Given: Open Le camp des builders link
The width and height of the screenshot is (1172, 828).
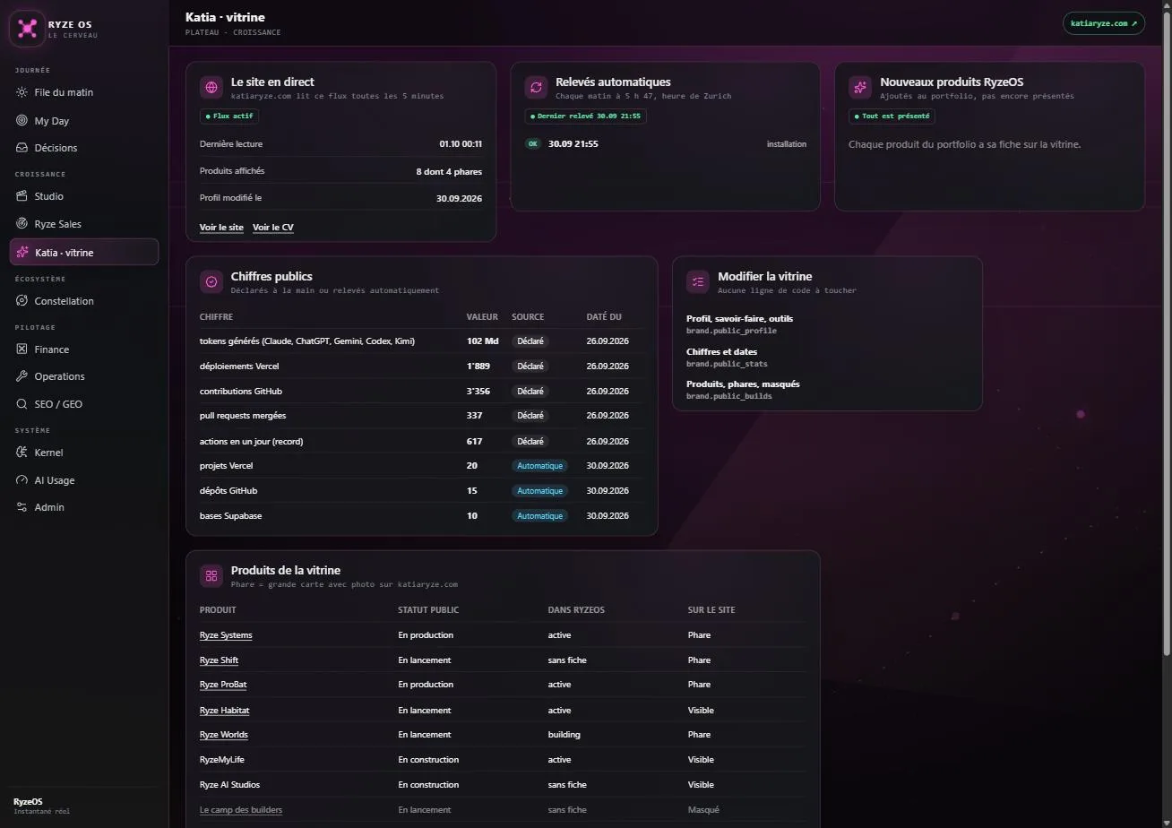Looking at the screenshot, I should click(241, 810).
